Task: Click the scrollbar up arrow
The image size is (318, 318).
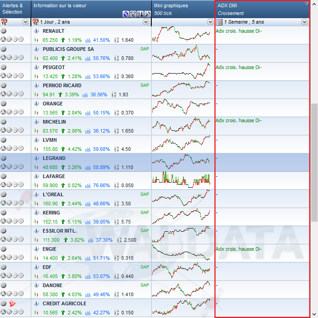Action: 314,4
